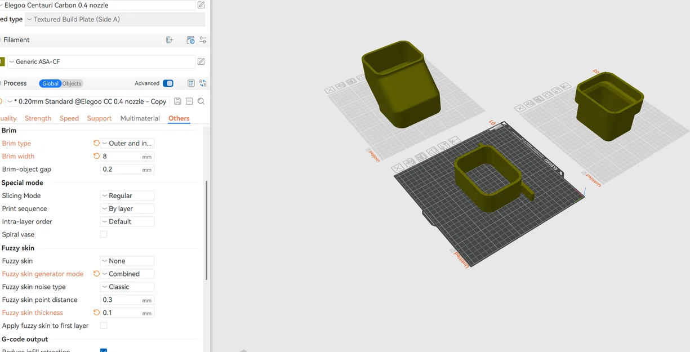Reset Brim type with its undo arrow

(96, 143)
